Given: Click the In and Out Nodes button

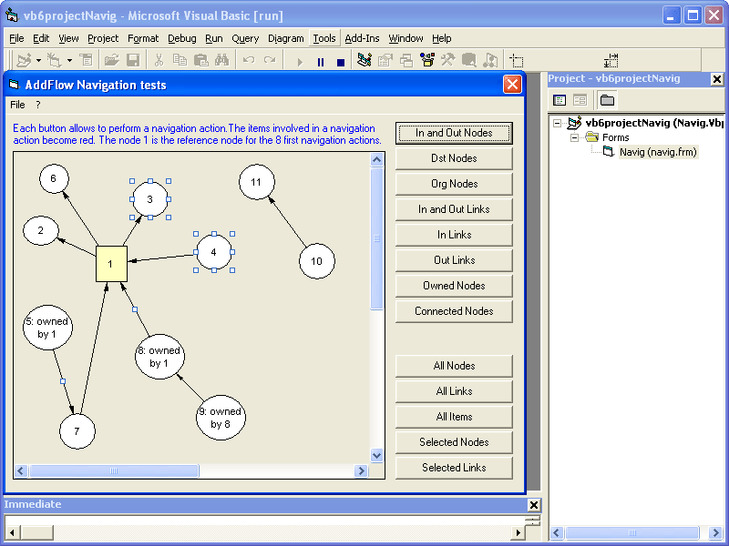Looking at the screenshot, I should (x=454, y=133).
